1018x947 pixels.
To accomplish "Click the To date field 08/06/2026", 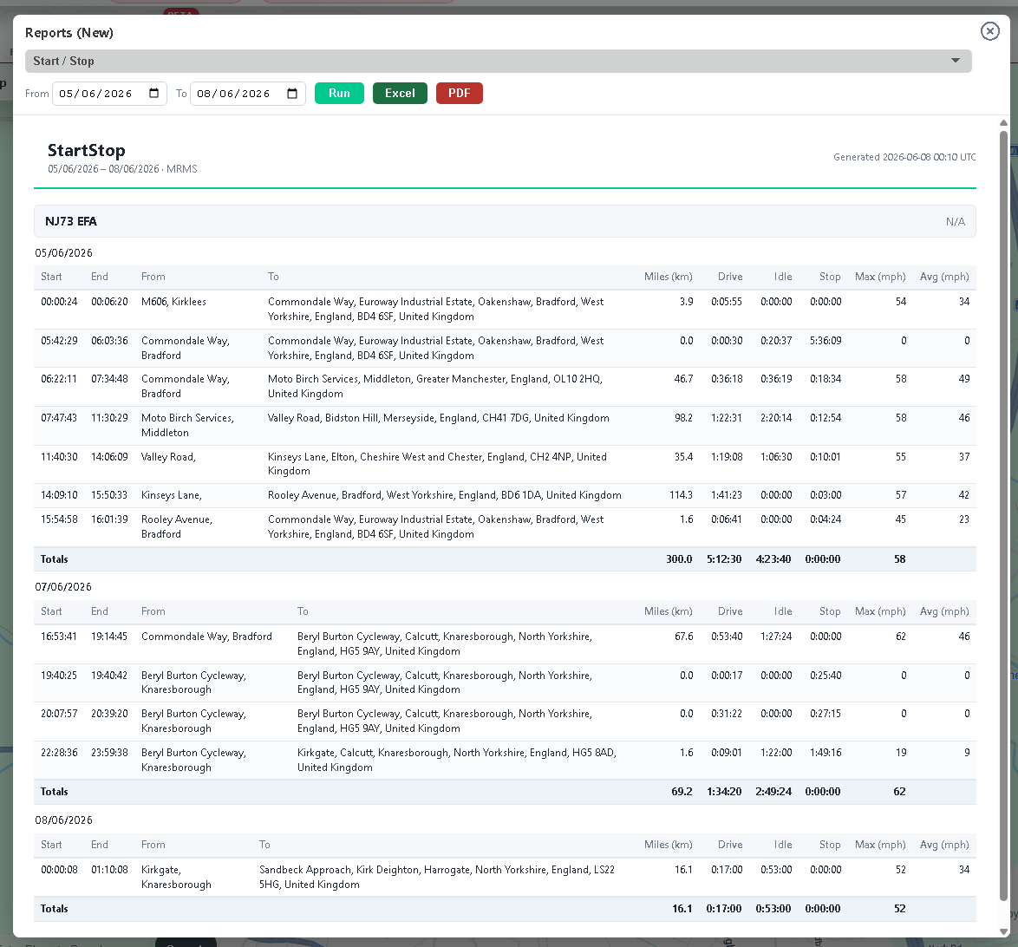I will 247,94.
